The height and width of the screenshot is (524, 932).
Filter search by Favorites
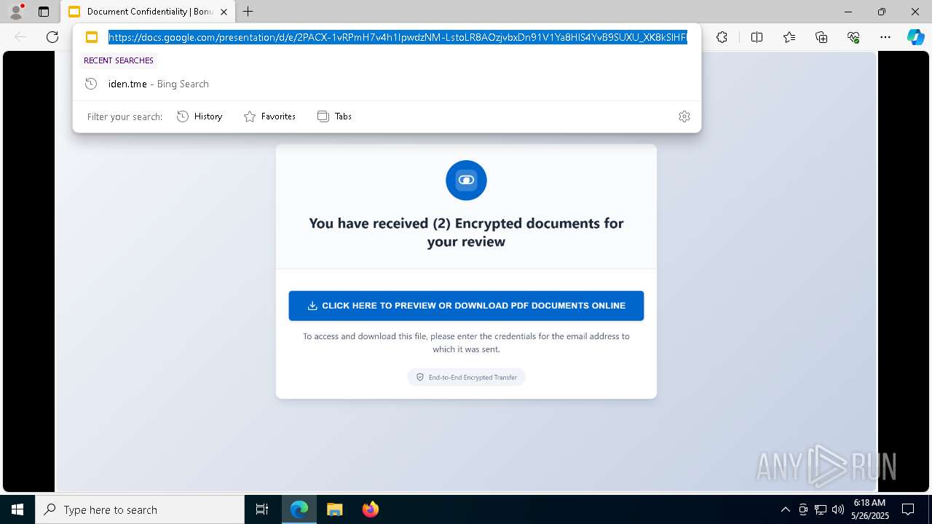tap(269, 116)
